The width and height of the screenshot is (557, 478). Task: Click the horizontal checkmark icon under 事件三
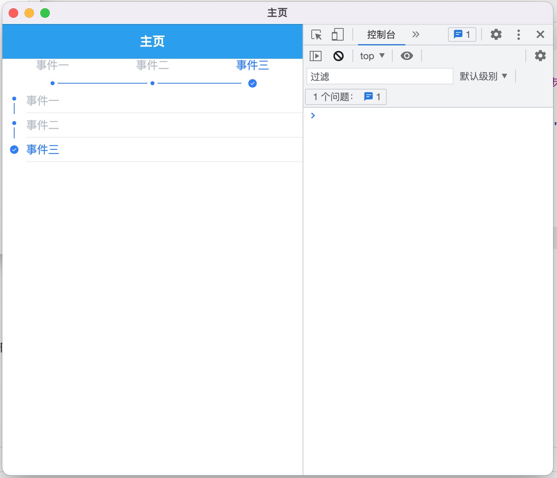252,83
